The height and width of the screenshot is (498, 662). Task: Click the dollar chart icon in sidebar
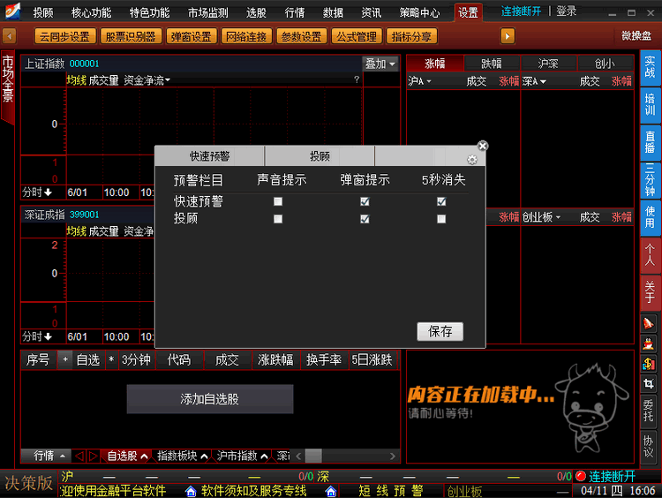pos(649,363)
